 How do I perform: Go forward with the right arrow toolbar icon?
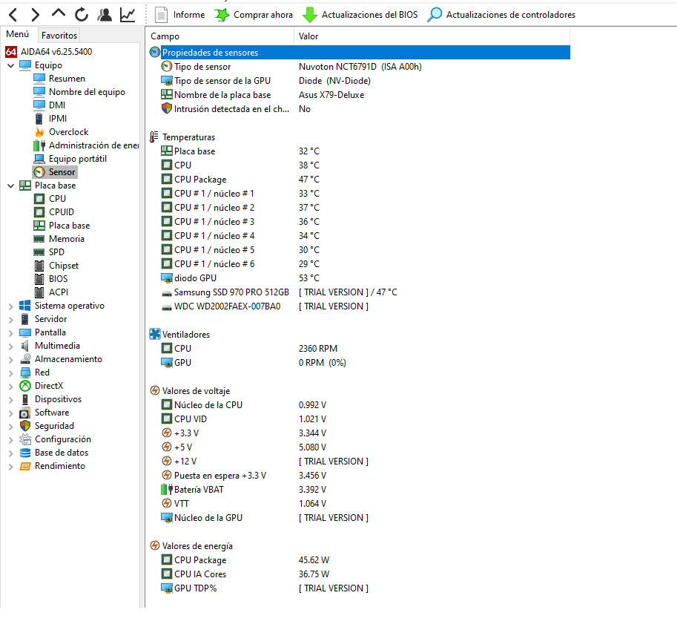click(36, 15)
